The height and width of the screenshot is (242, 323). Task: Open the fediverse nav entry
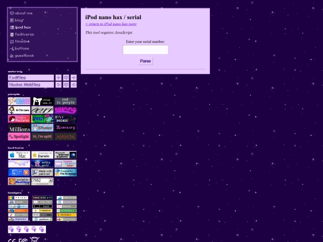(22, 35)
